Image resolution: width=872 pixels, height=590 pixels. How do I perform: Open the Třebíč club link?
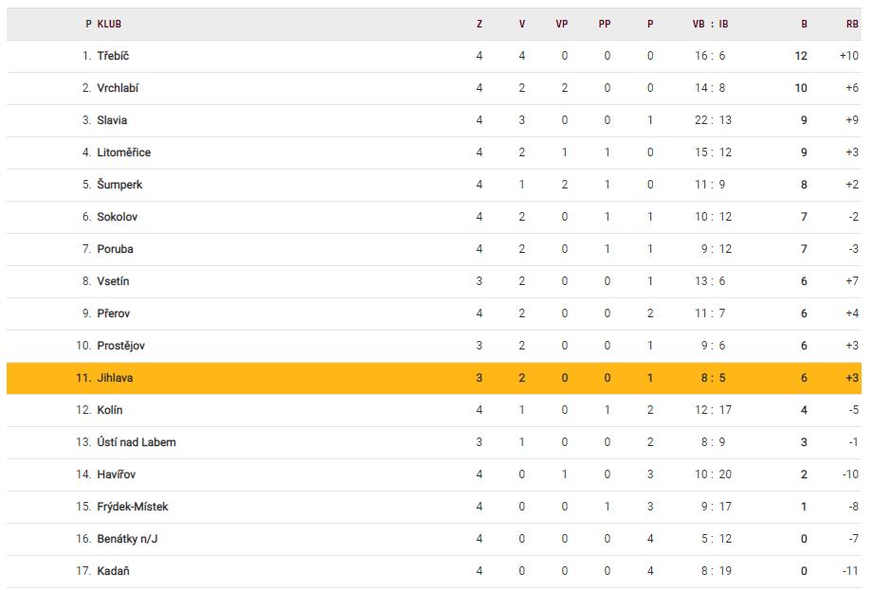coord(113,56)
